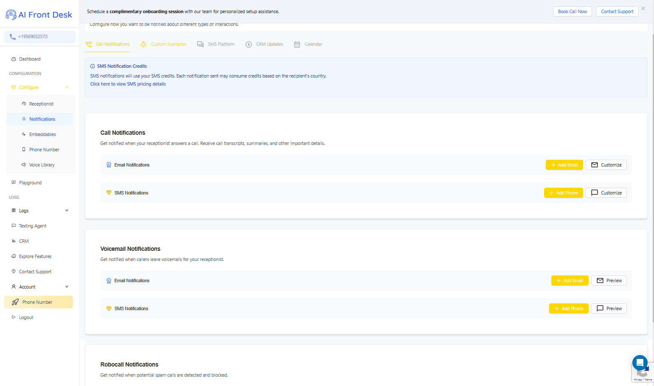Click the rocket icon on Phone Number button
The image size is (654, 386).
[15, 302]
